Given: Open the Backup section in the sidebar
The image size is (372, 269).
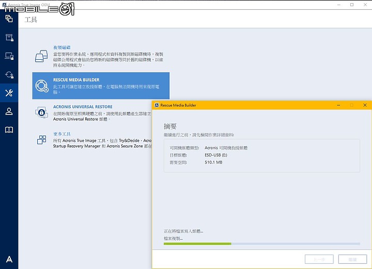Looking at the screenshot, I should (x=9, y=19).
